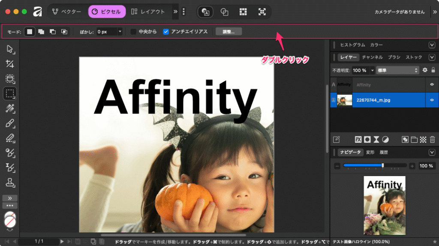Switch to the チャンネル tab

coord(372,57)
